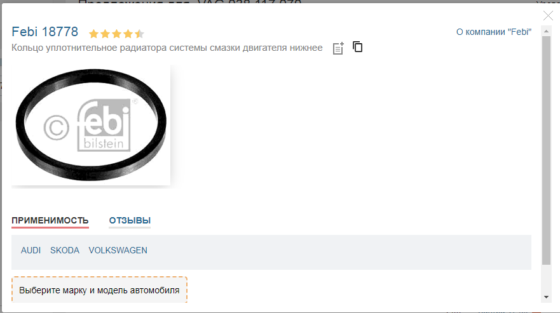Click the fourth rating star
The height and width of the screenshot is (313, 560).
click(128, 34)
